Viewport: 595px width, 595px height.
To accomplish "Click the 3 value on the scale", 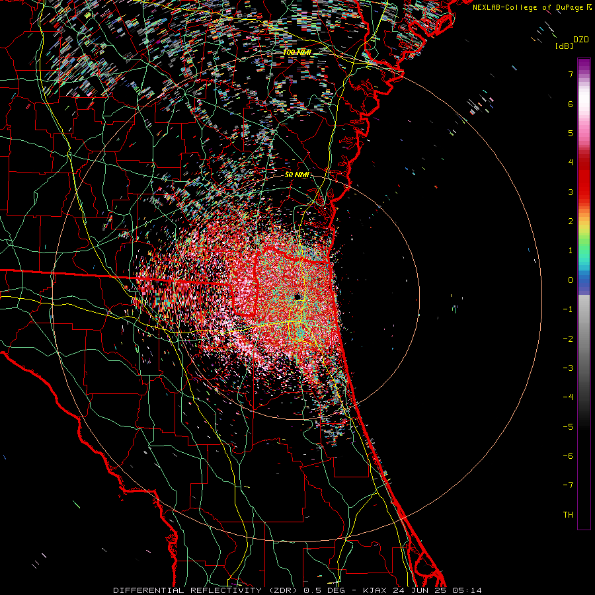I will point(571,192).
